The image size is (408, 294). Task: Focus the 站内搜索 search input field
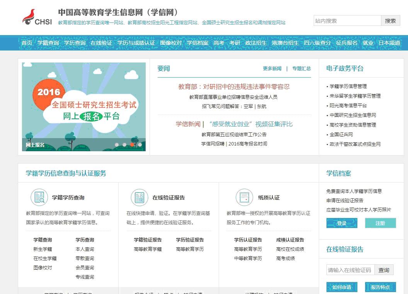[x=347, y=21]
